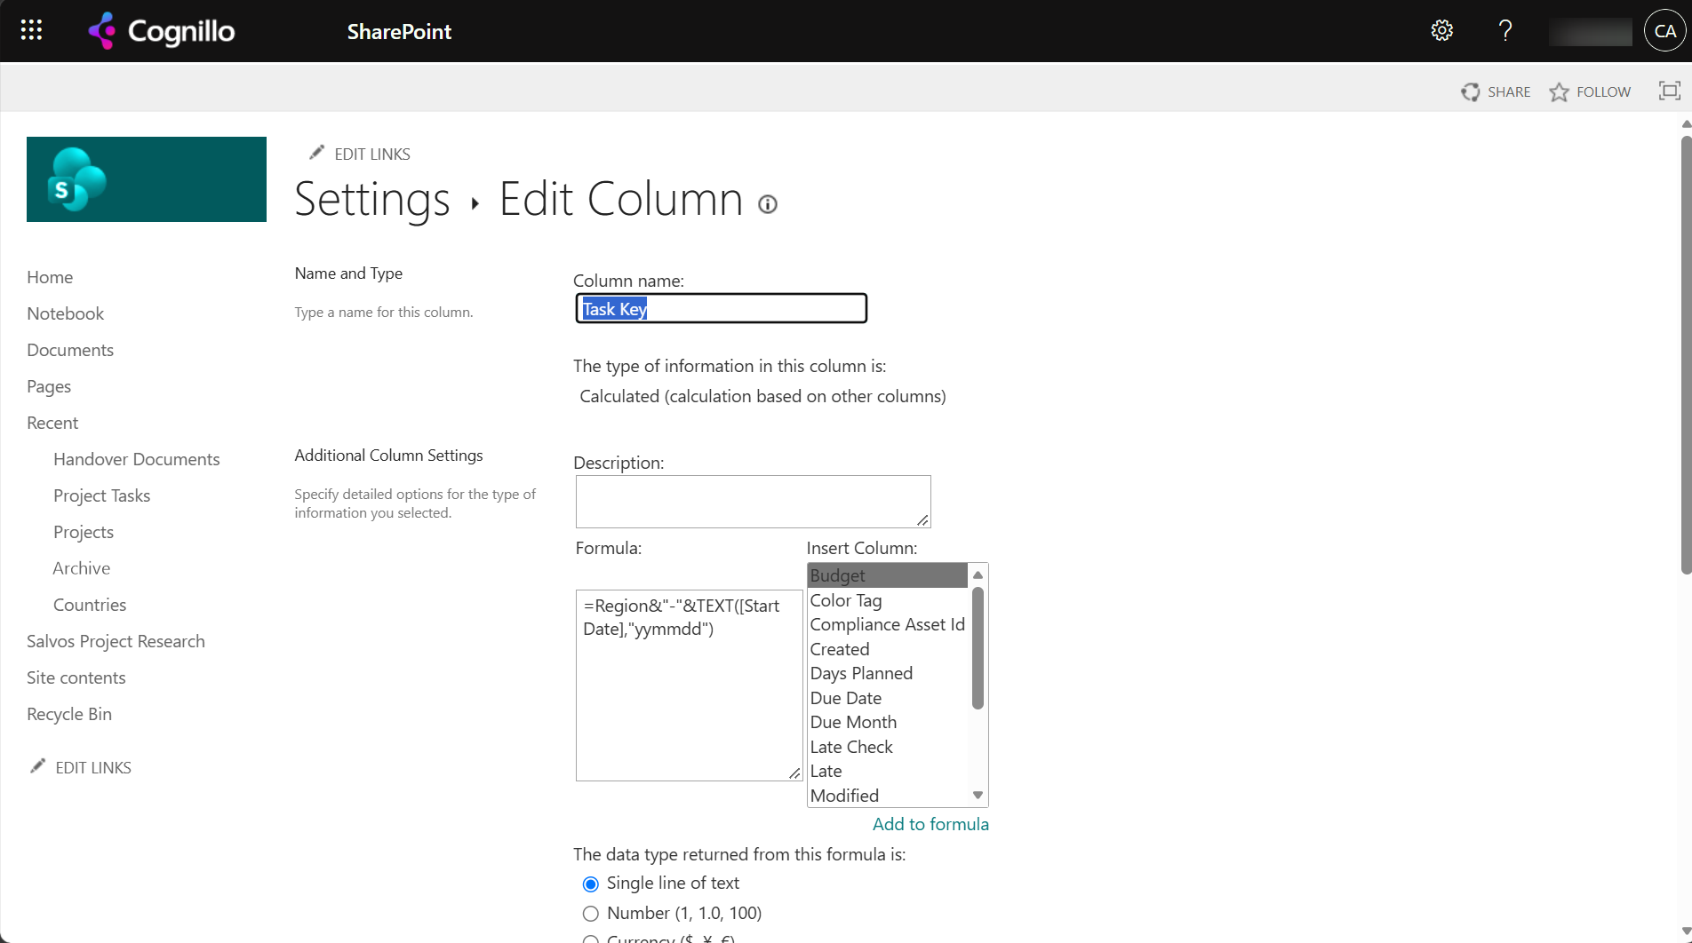Image resolution: width=1692 pixels, height=943 pixels.
Task: Select Single line of text radio
Action: [x=591, y=884]
